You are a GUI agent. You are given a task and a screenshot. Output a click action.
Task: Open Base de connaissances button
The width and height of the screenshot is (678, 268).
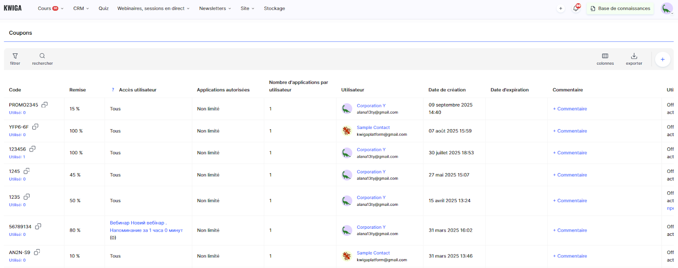[620, 8]
